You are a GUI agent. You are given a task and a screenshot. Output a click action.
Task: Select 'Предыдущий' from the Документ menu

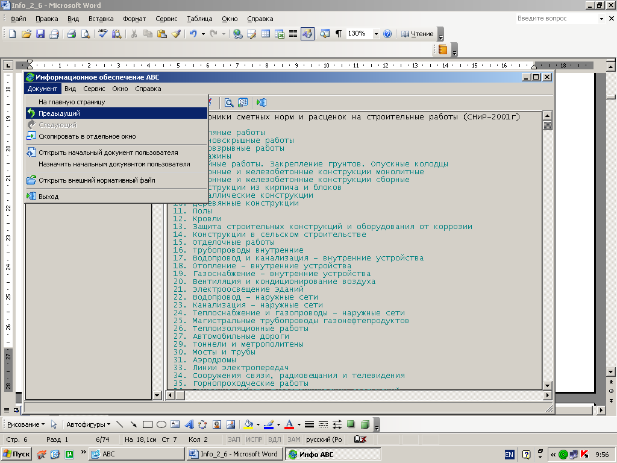59,113
